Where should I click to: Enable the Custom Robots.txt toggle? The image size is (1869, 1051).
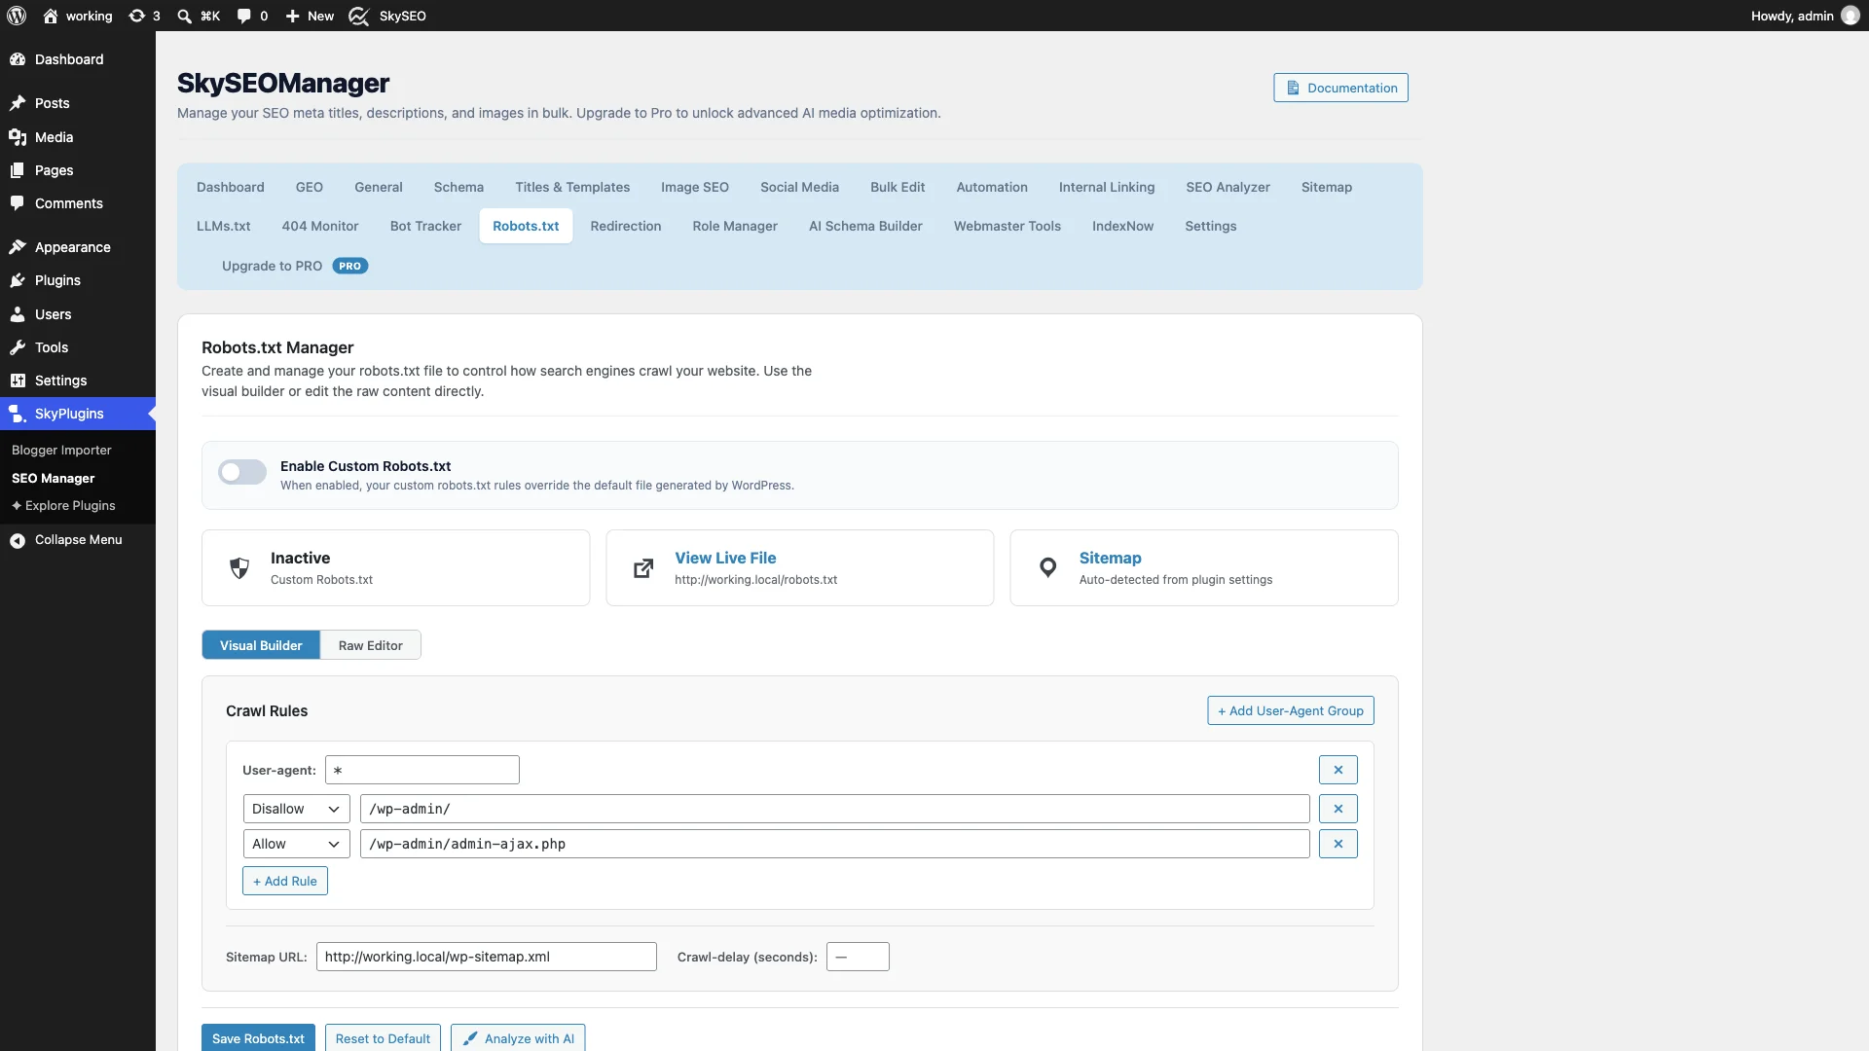[x=242, y=472]
